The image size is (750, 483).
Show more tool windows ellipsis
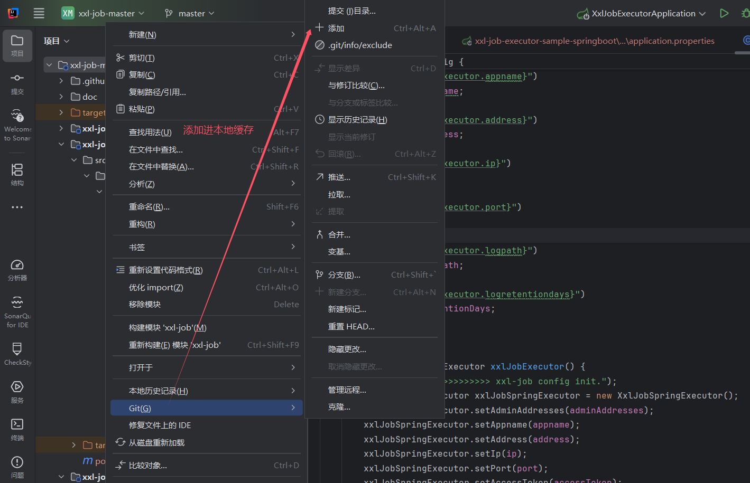tap(17, 207)
